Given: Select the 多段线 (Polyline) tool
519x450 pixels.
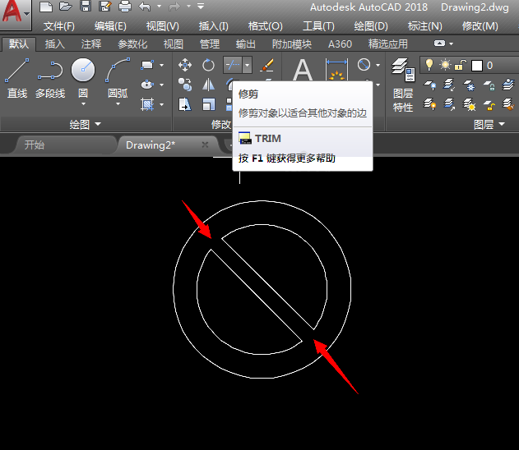Looking at the screenshot, I should pos(50,78).
